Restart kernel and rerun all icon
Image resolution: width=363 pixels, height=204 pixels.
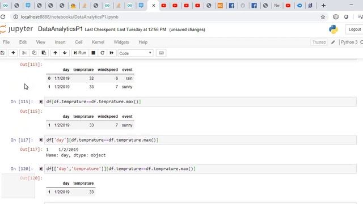point(112,53)
